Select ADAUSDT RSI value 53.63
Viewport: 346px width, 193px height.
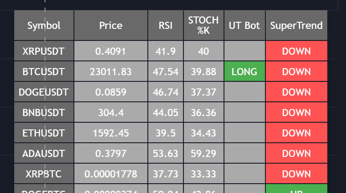tap(166, 153)
